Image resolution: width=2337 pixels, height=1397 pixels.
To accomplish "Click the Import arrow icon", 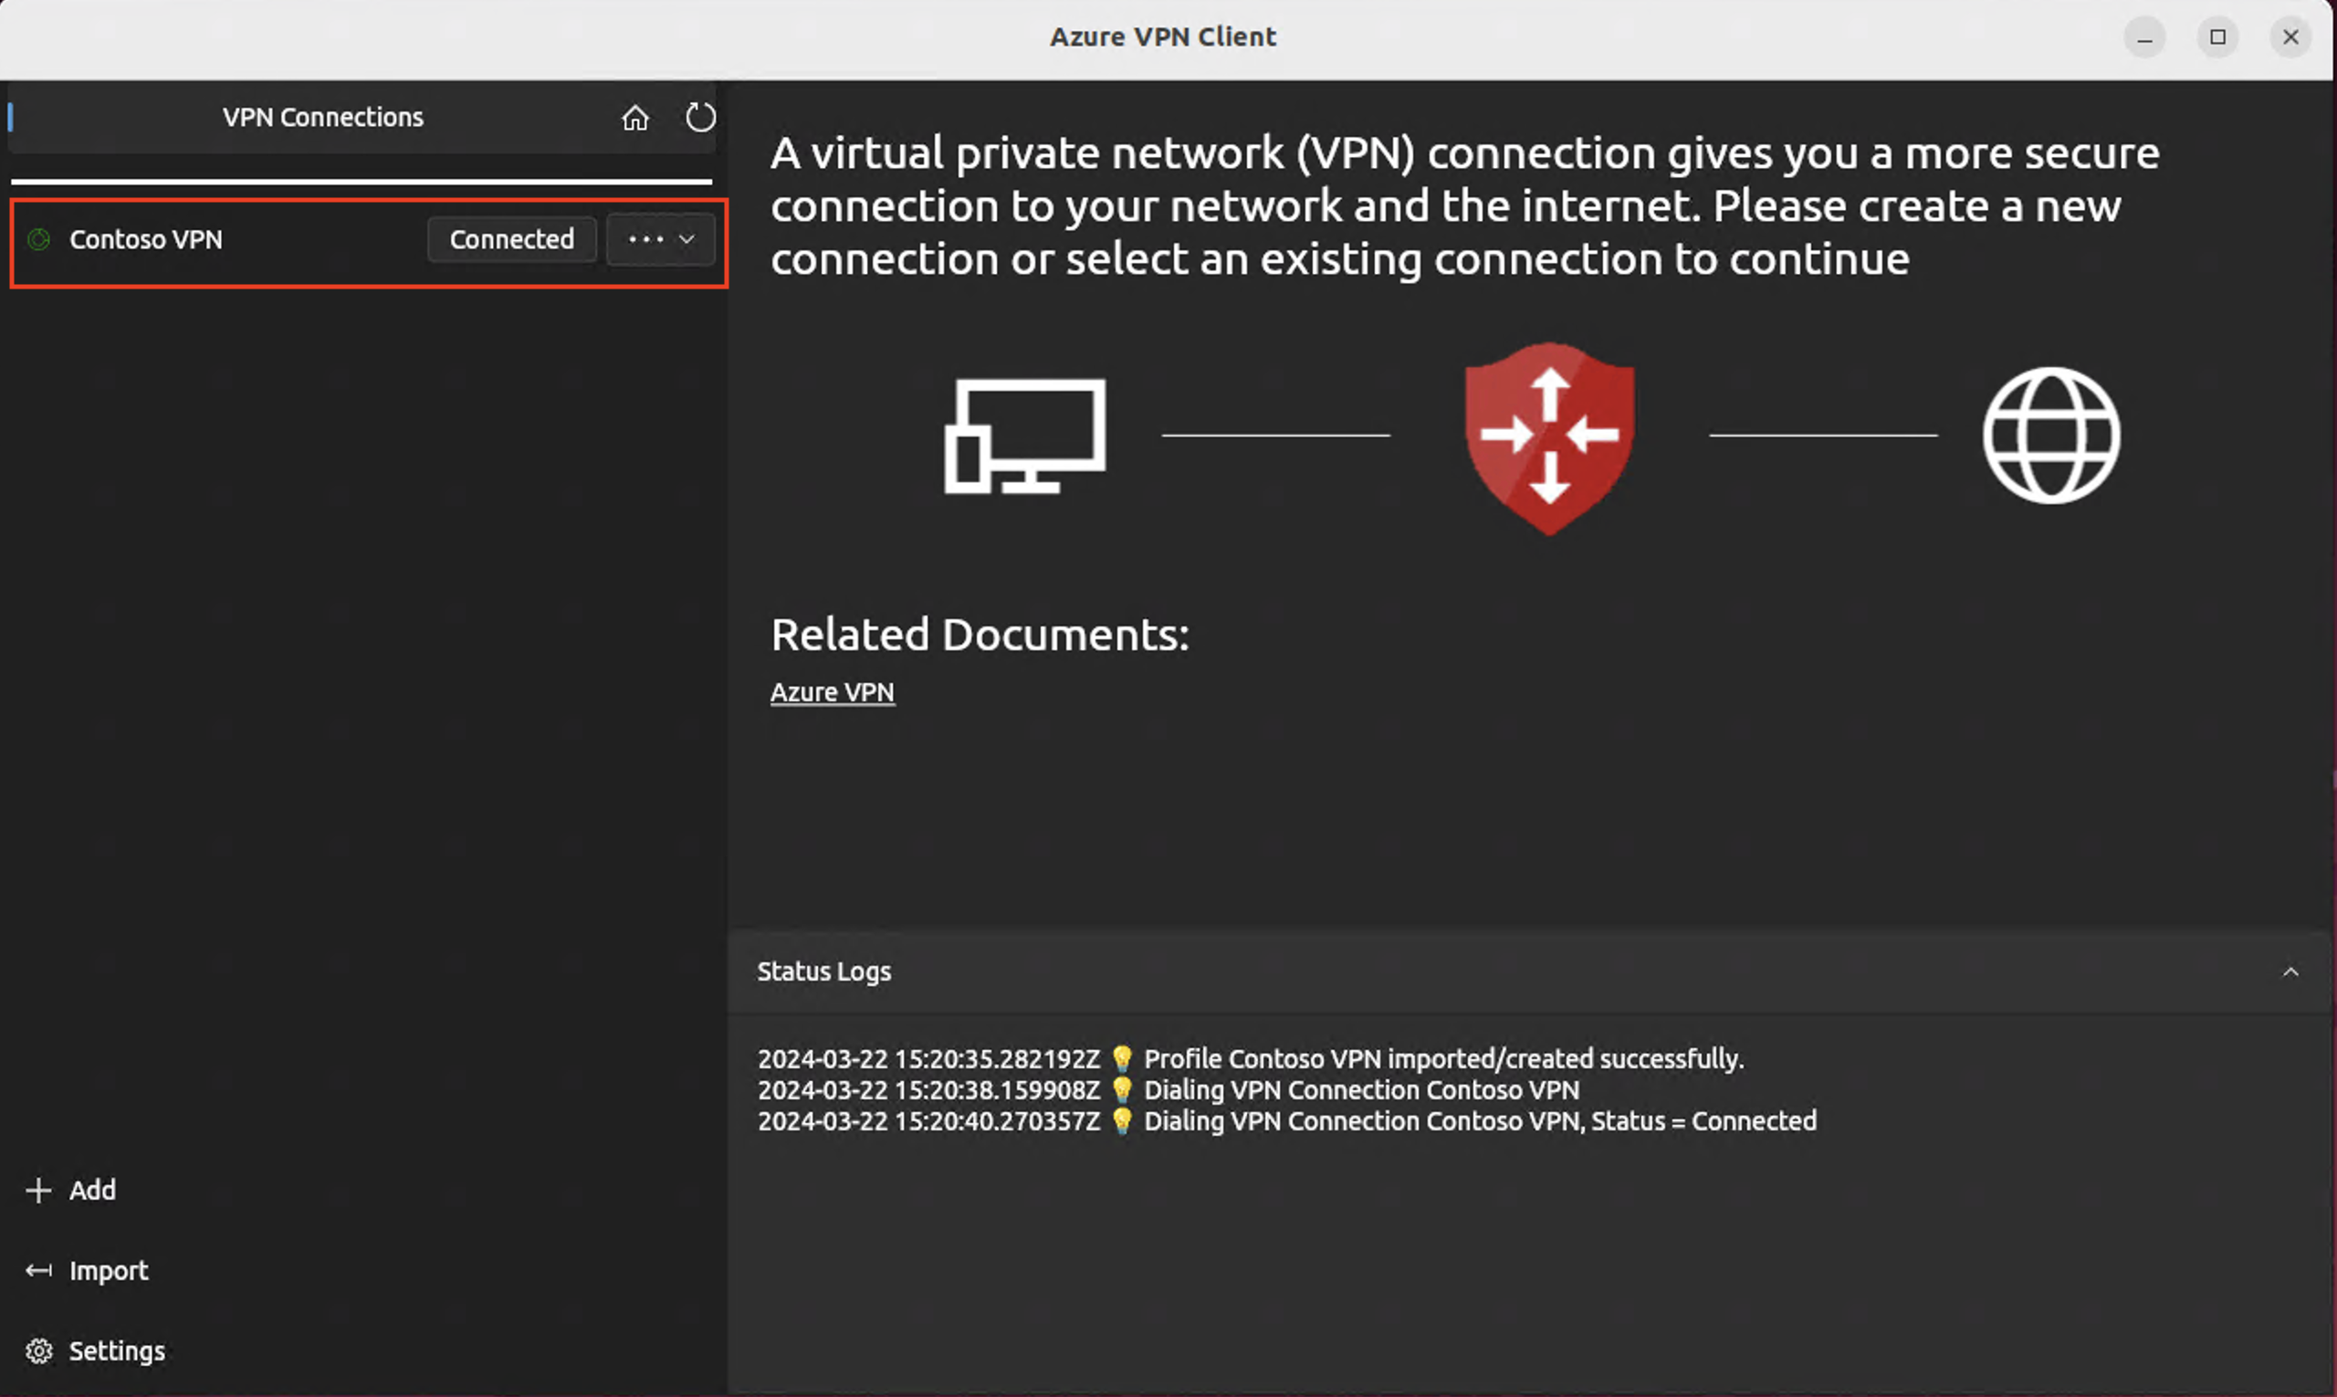I will click(38, 1270).
